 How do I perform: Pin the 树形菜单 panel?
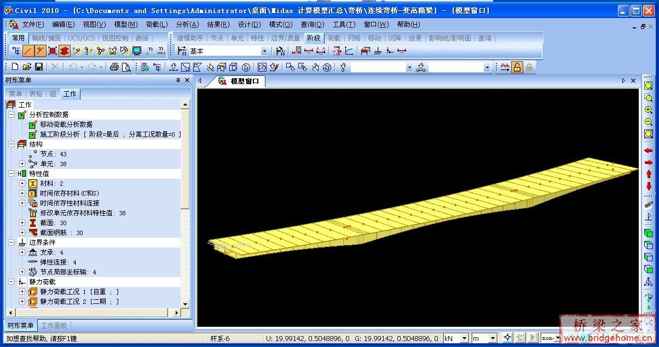[x=178, y=80]
